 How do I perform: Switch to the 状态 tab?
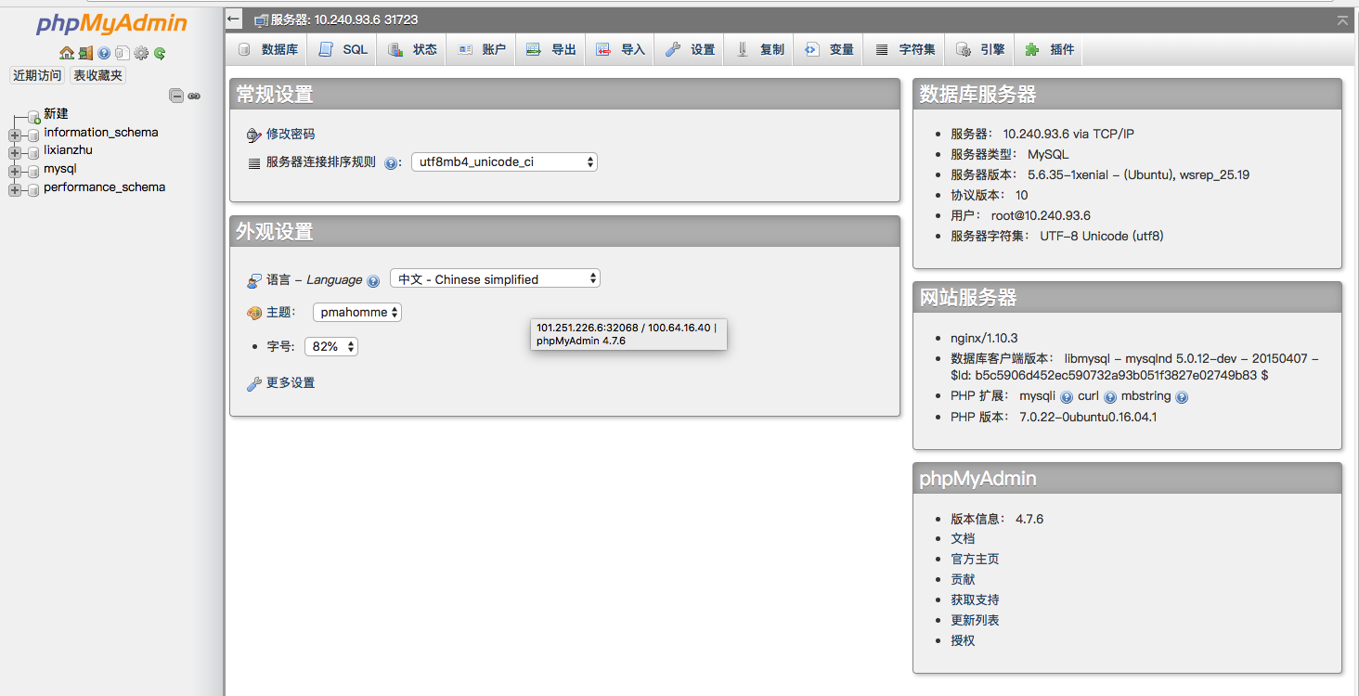pyautogui.click(x=411, y=49)
